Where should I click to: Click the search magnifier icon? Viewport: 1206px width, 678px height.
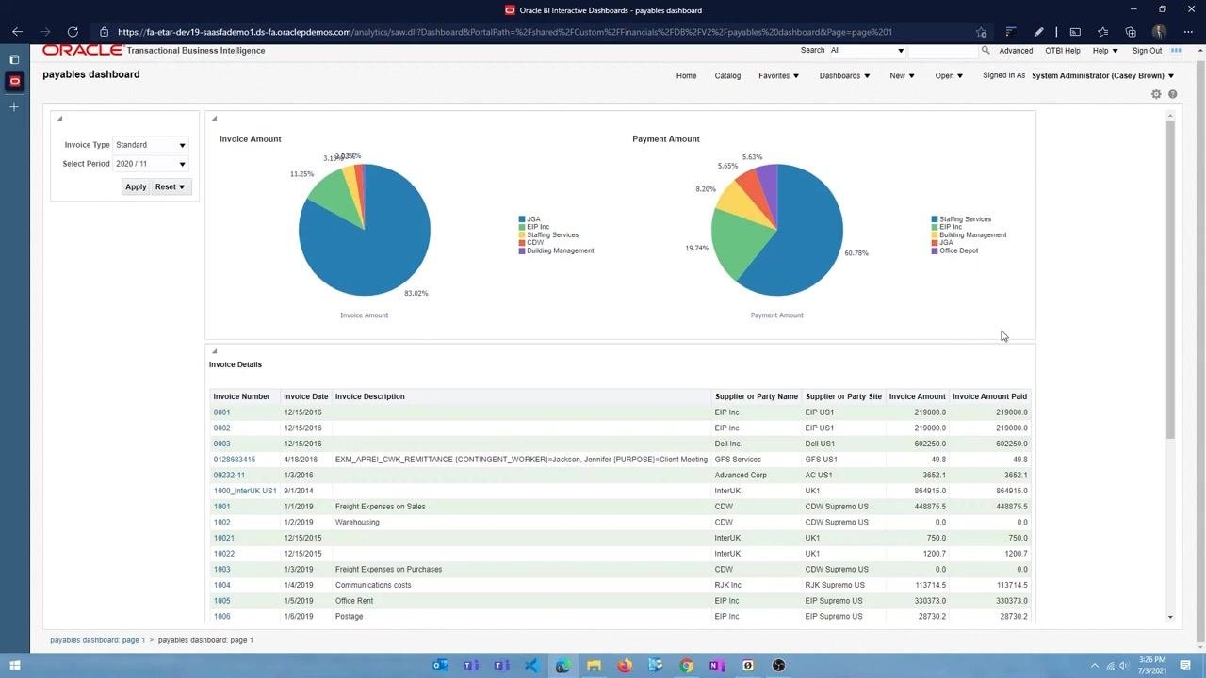pos(986,51)
